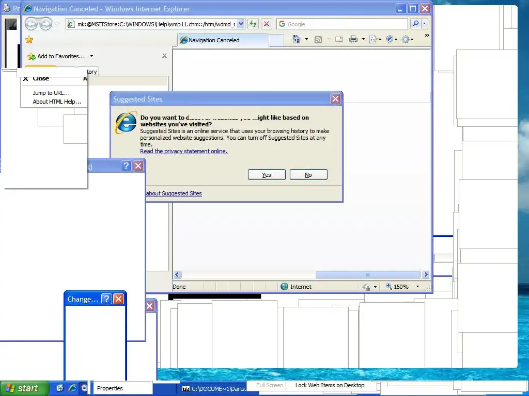Image resolution: width=529 pixels, height=396 pixels.
Task: Click Protected Mode icon in status bar
Action: 367,287
